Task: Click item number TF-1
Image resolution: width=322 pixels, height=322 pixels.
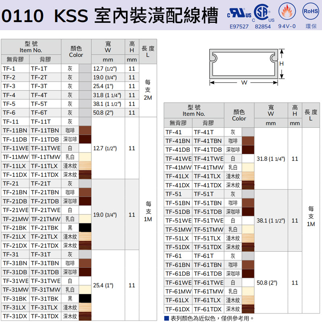Action: (9, 68)
